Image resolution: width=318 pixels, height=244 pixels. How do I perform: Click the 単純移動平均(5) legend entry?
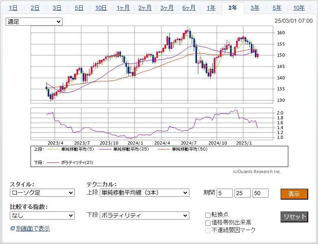(77, 149)
